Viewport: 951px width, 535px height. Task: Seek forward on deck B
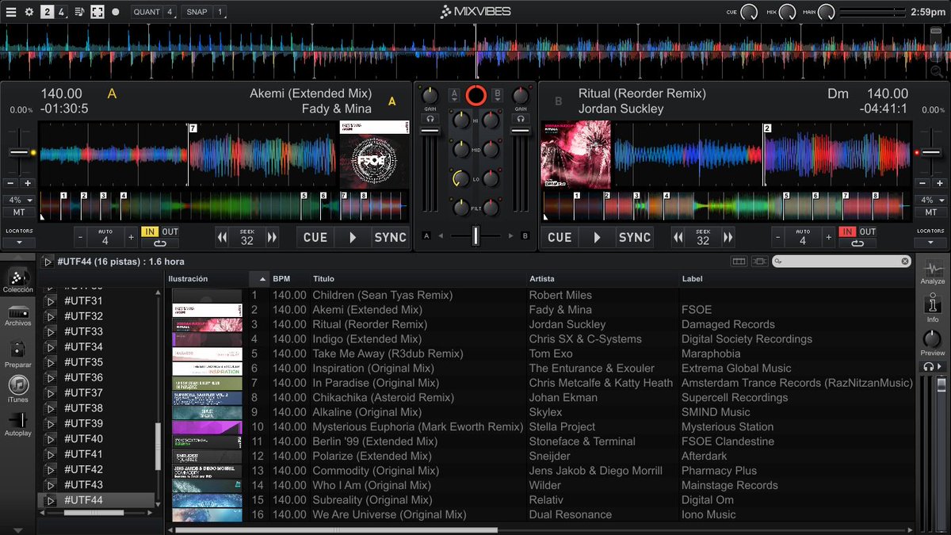point(728,237)
